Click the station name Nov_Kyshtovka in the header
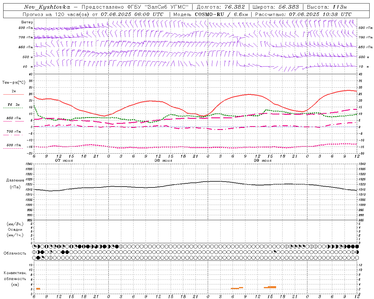The height and width of the screenshot is (299, 374). (x=47, y=7)
